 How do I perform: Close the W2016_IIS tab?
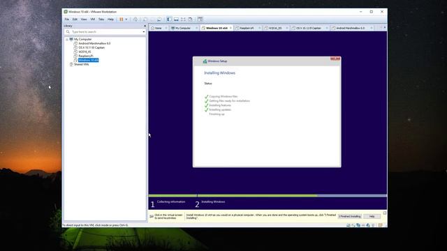pyautogui.click(x=287, y=28)
